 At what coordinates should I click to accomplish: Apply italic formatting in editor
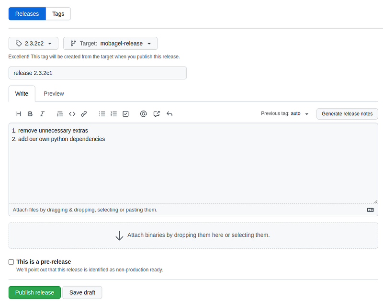pyautogui.click(x=42, y=114)
